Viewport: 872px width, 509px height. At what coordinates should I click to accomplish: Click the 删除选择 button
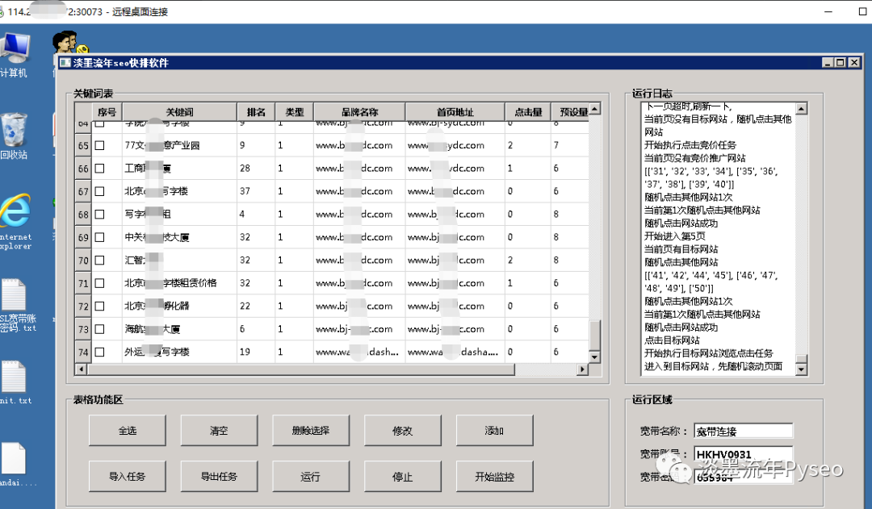[311, 430]
